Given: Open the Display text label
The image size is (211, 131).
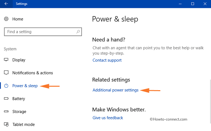Looking at the screenshot, I should click(x=19, y=60).
